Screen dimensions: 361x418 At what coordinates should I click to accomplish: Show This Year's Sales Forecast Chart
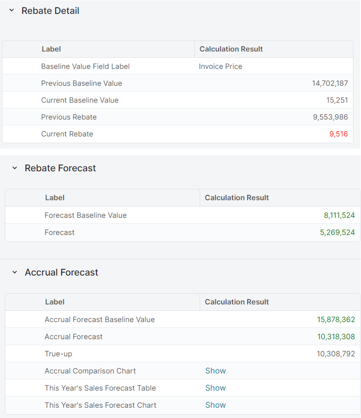[215, 405]
